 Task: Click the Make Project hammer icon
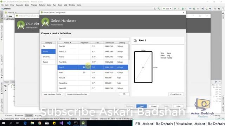159,9
